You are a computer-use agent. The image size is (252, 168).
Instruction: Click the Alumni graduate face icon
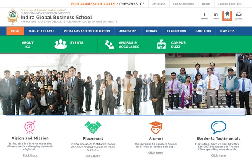pos(155,128)
